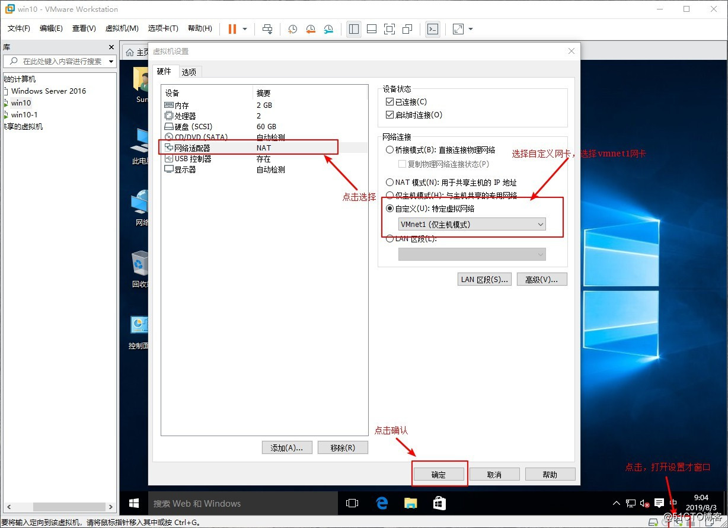Pause the virtual machine from the toolbar
Viewport: 728px width, 528px height.
pyautogui.click(x=232, y=29)
